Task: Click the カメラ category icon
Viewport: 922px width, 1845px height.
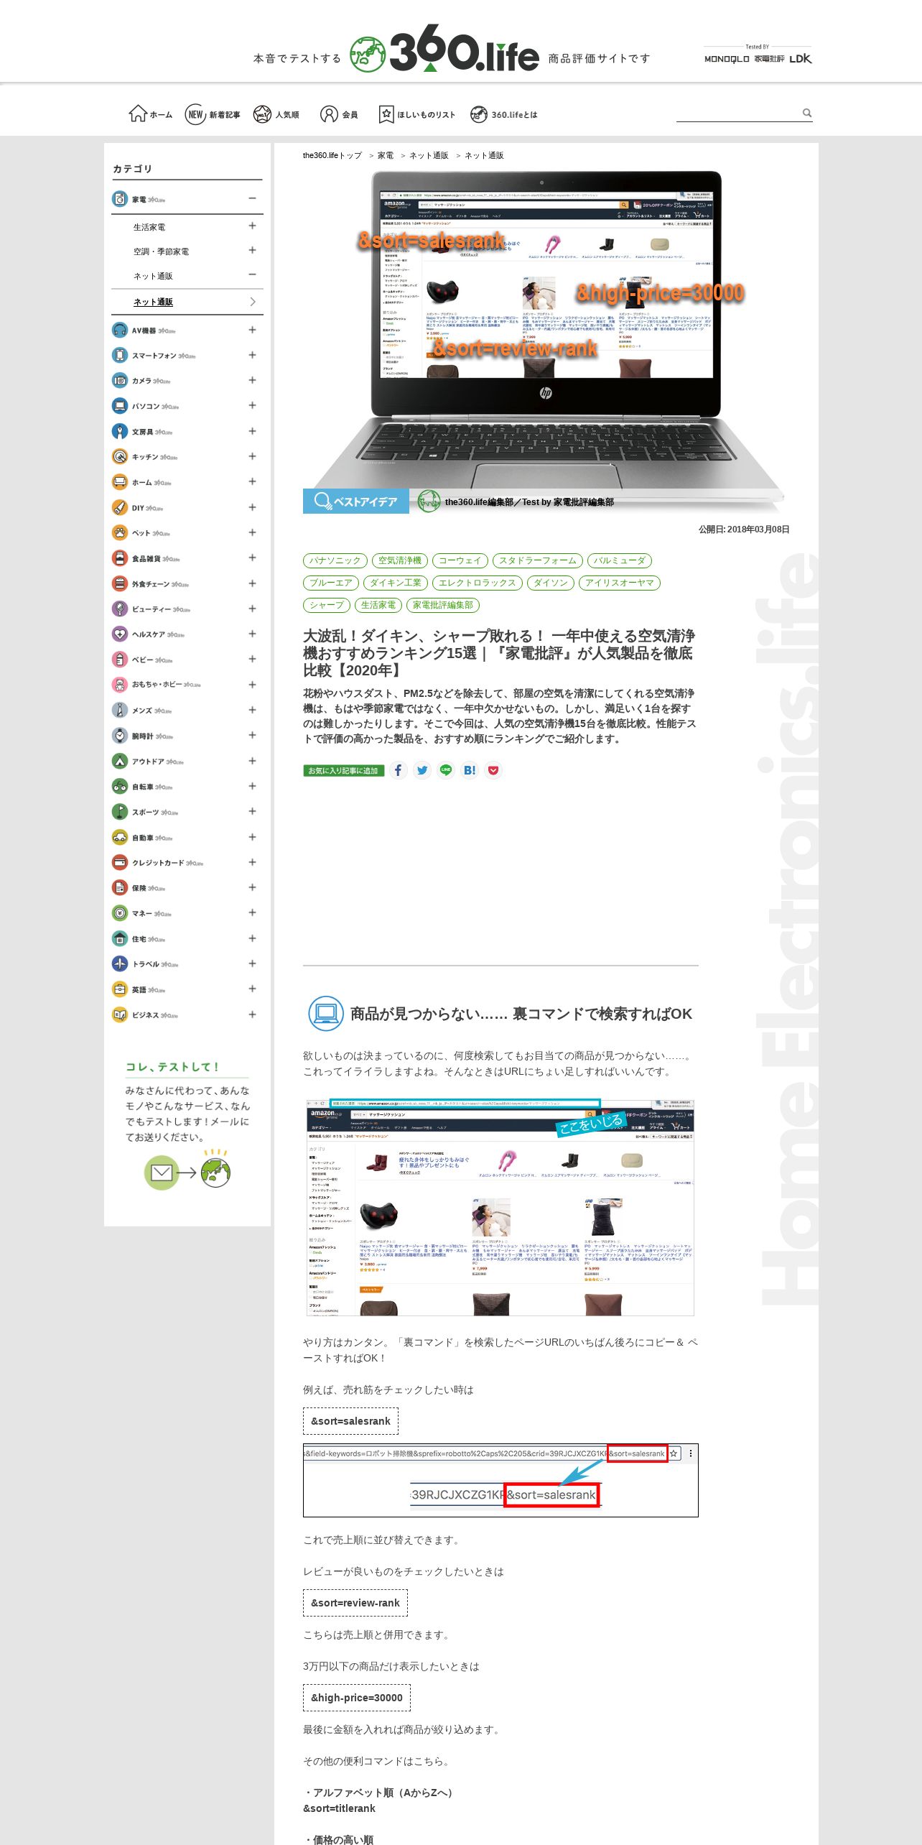Action: pos(120,380)
